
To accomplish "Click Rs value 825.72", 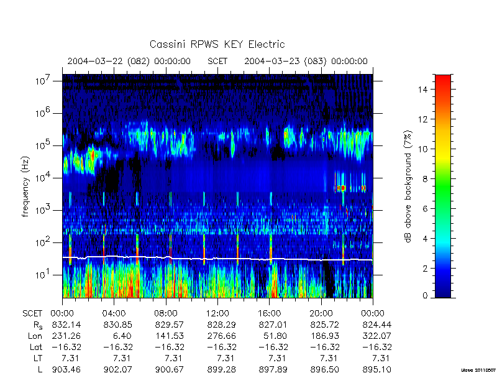I will (x=325, y=325).
